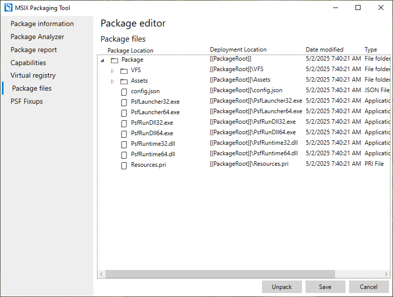393x297 pixels.
Task: Click the Deployment Location column header
Action: (x=238, y=50)
